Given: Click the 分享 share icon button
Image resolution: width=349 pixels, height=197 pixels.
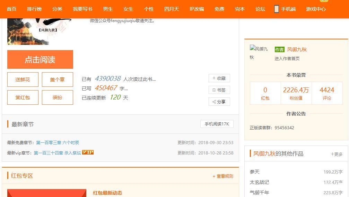Looking at the screenshot, I should 219,102.
